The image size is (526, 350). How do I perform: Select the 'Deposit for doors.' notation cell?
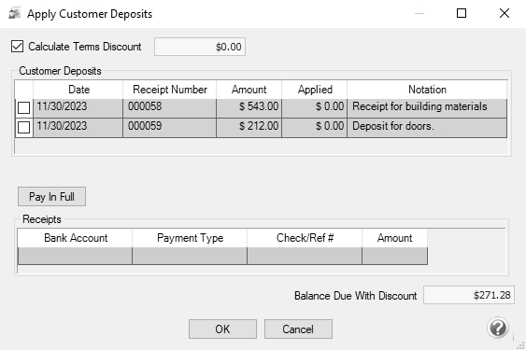click(427, 127)
